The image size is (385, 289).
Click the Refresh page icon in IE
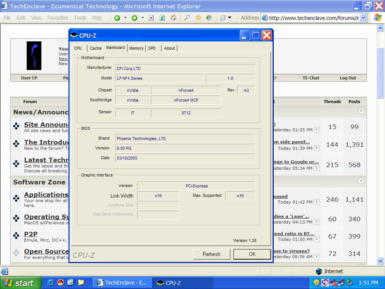[162, 18]
